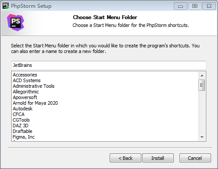Select the Allegorithmic folder entry
Image resolution: width=218 pixels, height=169 pixels.
coord(26,92)
